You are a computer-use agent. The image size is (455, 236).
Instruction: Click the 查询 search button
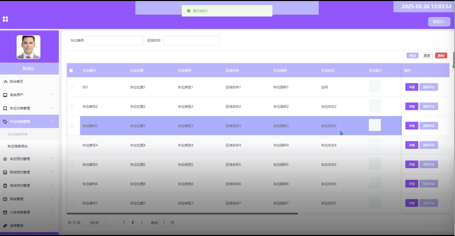point(413,55)
